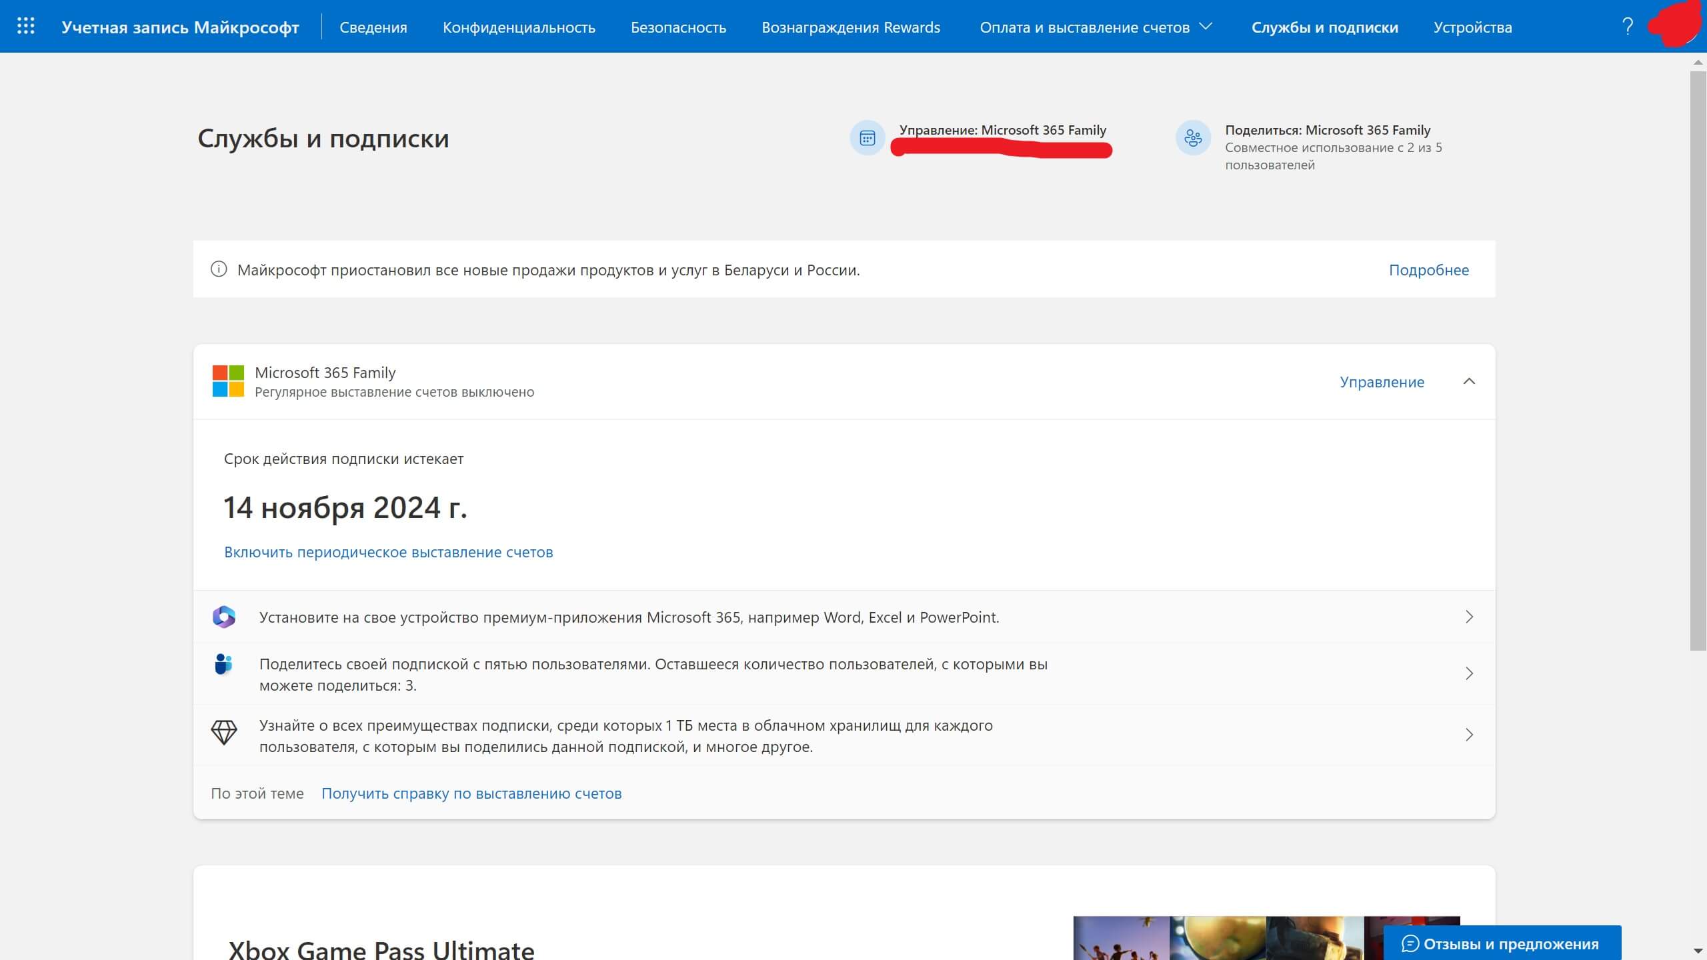1707x960 pixels.
Task: Click Управление: Microsoft 365 Family shortcut
Action: click(x=1002, y=130)
